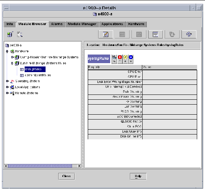This screenshot has height=189, width=205.
Task: Open the window menu button in title bar
Action: 6,8
